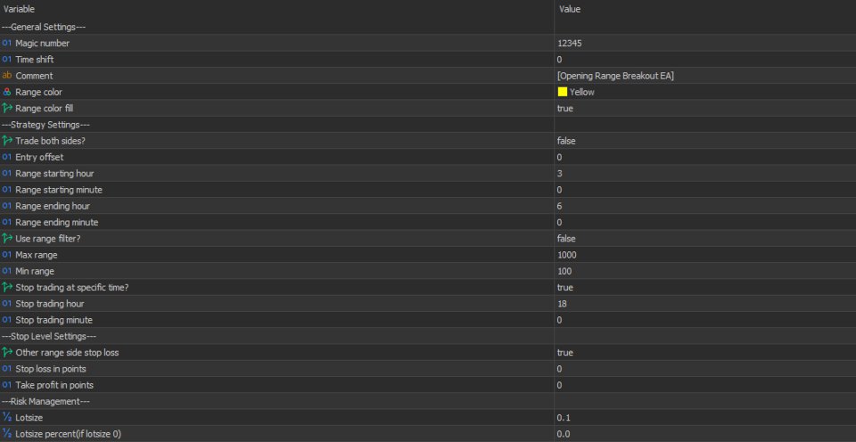Click the color type icon beside Range color
856x442 pixels.
(x=6, y=92)
